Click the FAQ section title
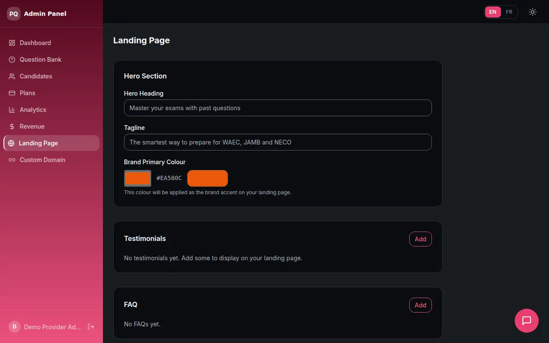 (x=131, y=304)
